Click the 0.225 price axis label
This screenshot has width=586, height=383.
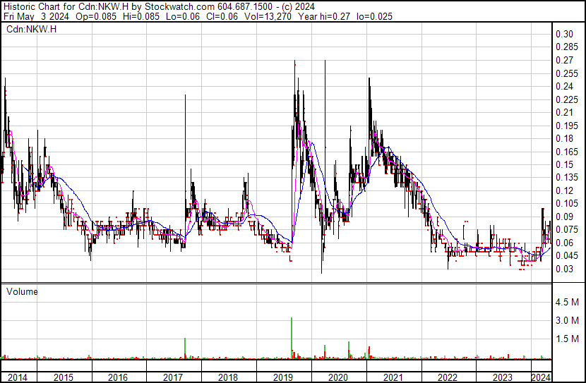pos(567,99)
